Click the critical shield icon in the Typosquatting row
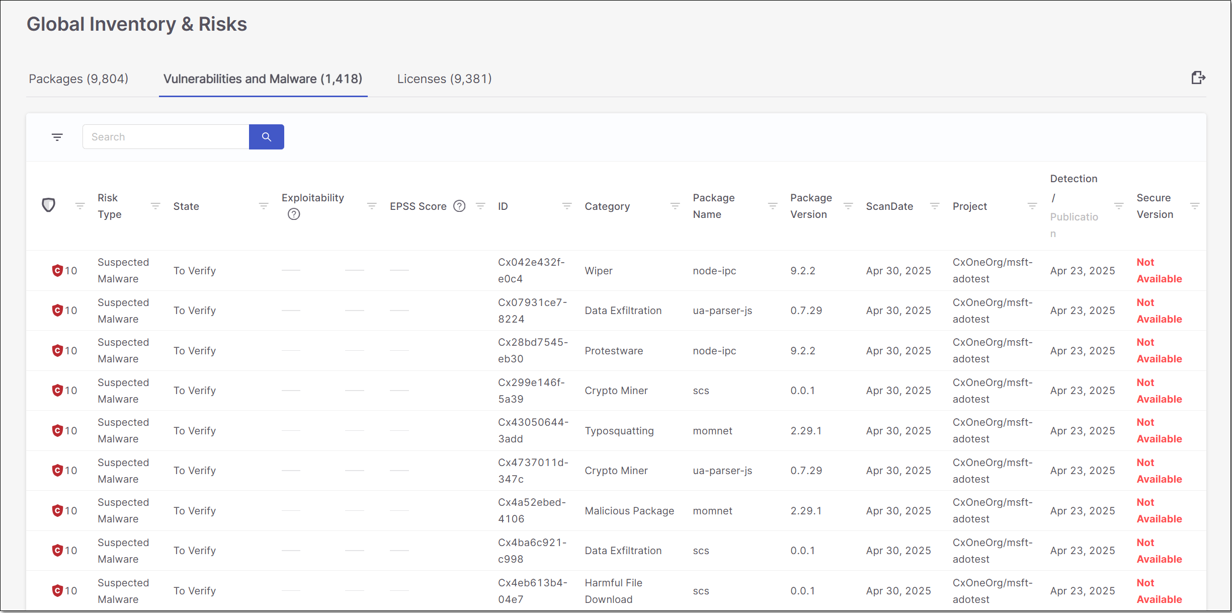Image resolution: width=1232 pixels, height=613 pixels. (x=57, y=431)
